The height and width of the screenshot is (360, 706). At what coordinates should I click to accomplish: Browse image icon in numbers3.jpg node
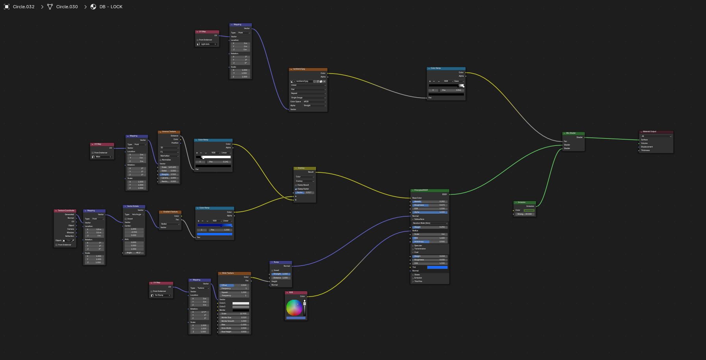pyautogui.click(x=292, y=81)
